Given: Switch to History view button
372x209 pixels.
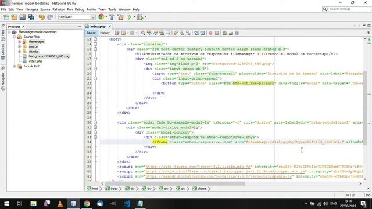Looking at the screenshot, I should [105, 33].
